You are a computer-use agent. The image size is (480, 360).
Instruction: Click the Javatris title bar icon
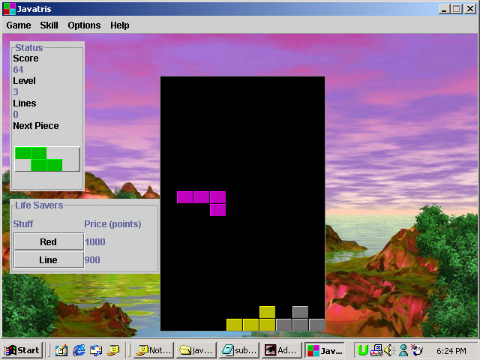[9, 8]
